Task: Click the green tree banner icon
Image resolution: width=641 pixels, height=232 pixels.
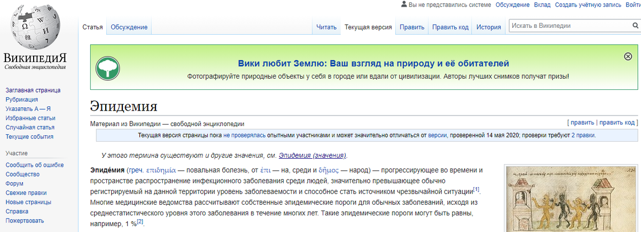Action: tap(107, 67)
